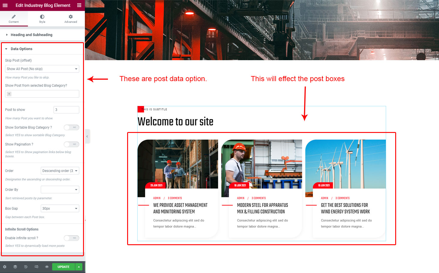Open the Navigator layers icon
Image resolution: width=439 pixels, height=273 pixels.
click(15, 267)
